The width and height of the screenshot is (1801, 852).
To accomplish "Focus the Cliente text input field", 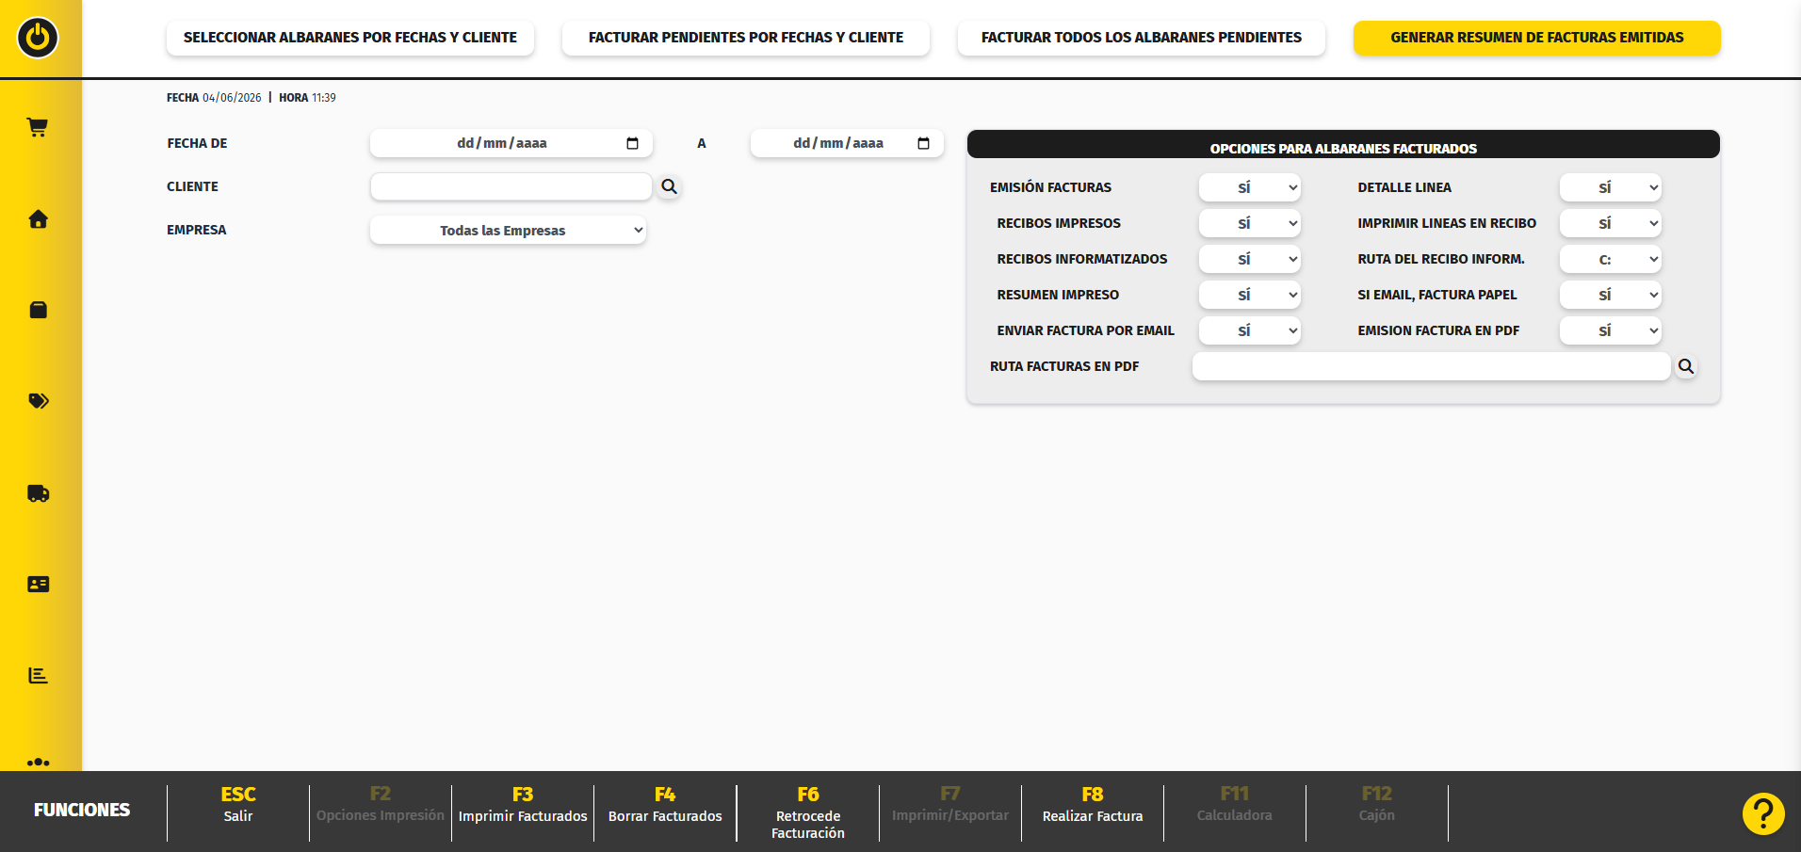I will tap(511, 186).
